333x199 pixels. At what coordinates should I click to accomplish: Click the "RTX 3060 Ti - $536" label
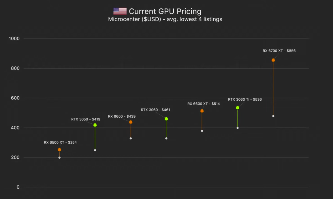click(x=245, y=99)
